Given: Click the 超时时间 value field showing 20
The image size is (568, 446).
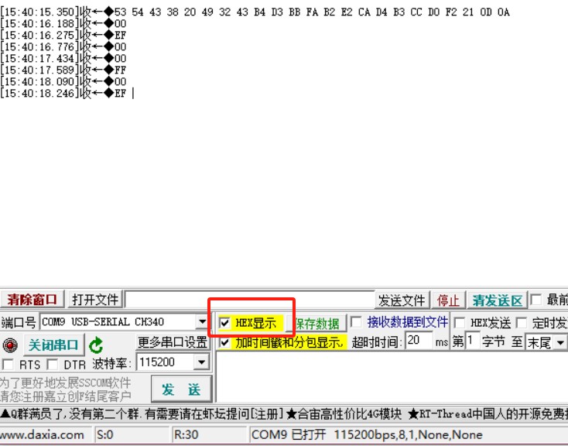Looking at the screenshot, I should click(x=419, y=341).
